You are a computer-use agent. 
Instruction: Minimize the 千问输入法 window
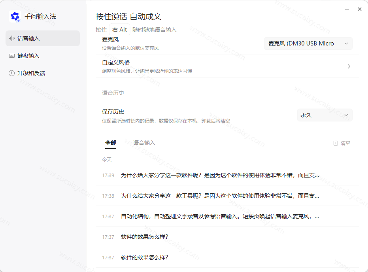point(347,9)
